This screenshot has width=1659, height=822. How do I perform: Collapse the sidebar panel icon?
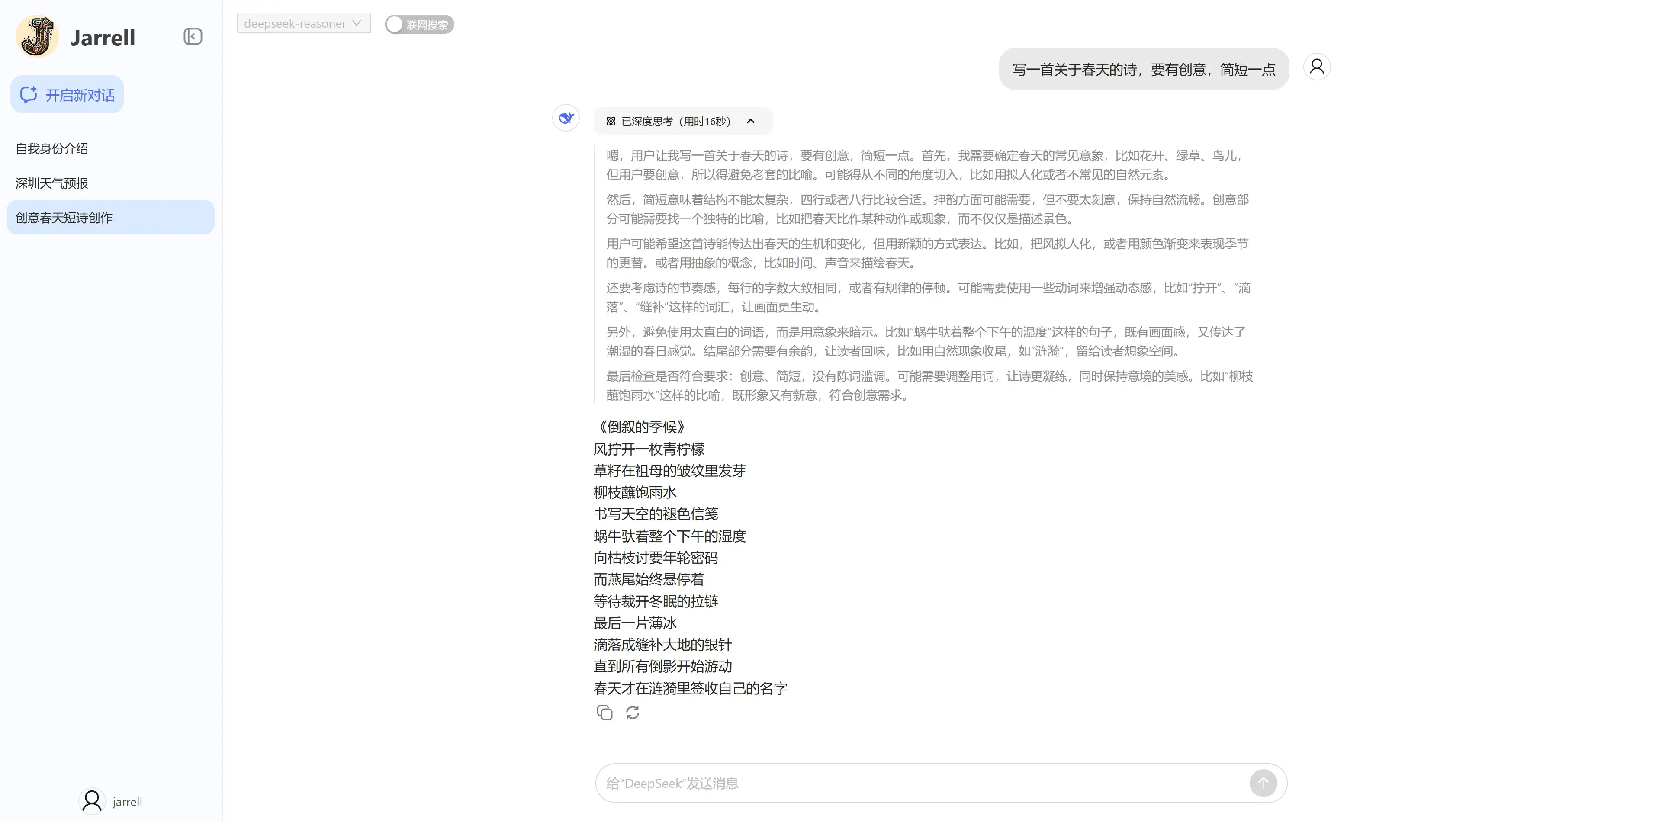pyautogui.click(x=193, y=37)
